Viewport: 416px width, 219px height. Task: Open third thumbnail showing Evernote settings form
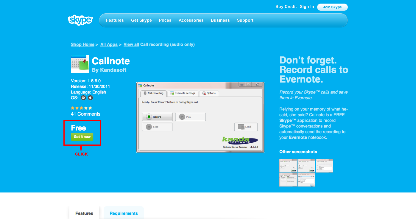(x=325, y=166)
